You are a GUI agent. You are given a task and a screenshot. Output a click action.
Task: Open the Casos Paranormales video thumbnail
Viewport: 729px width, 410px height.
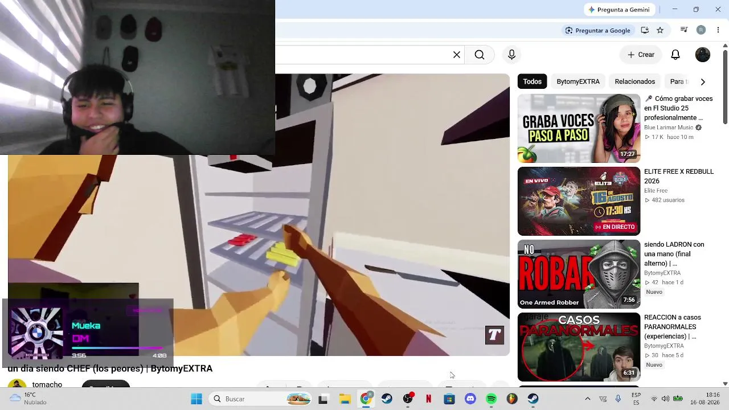[579, 347]
